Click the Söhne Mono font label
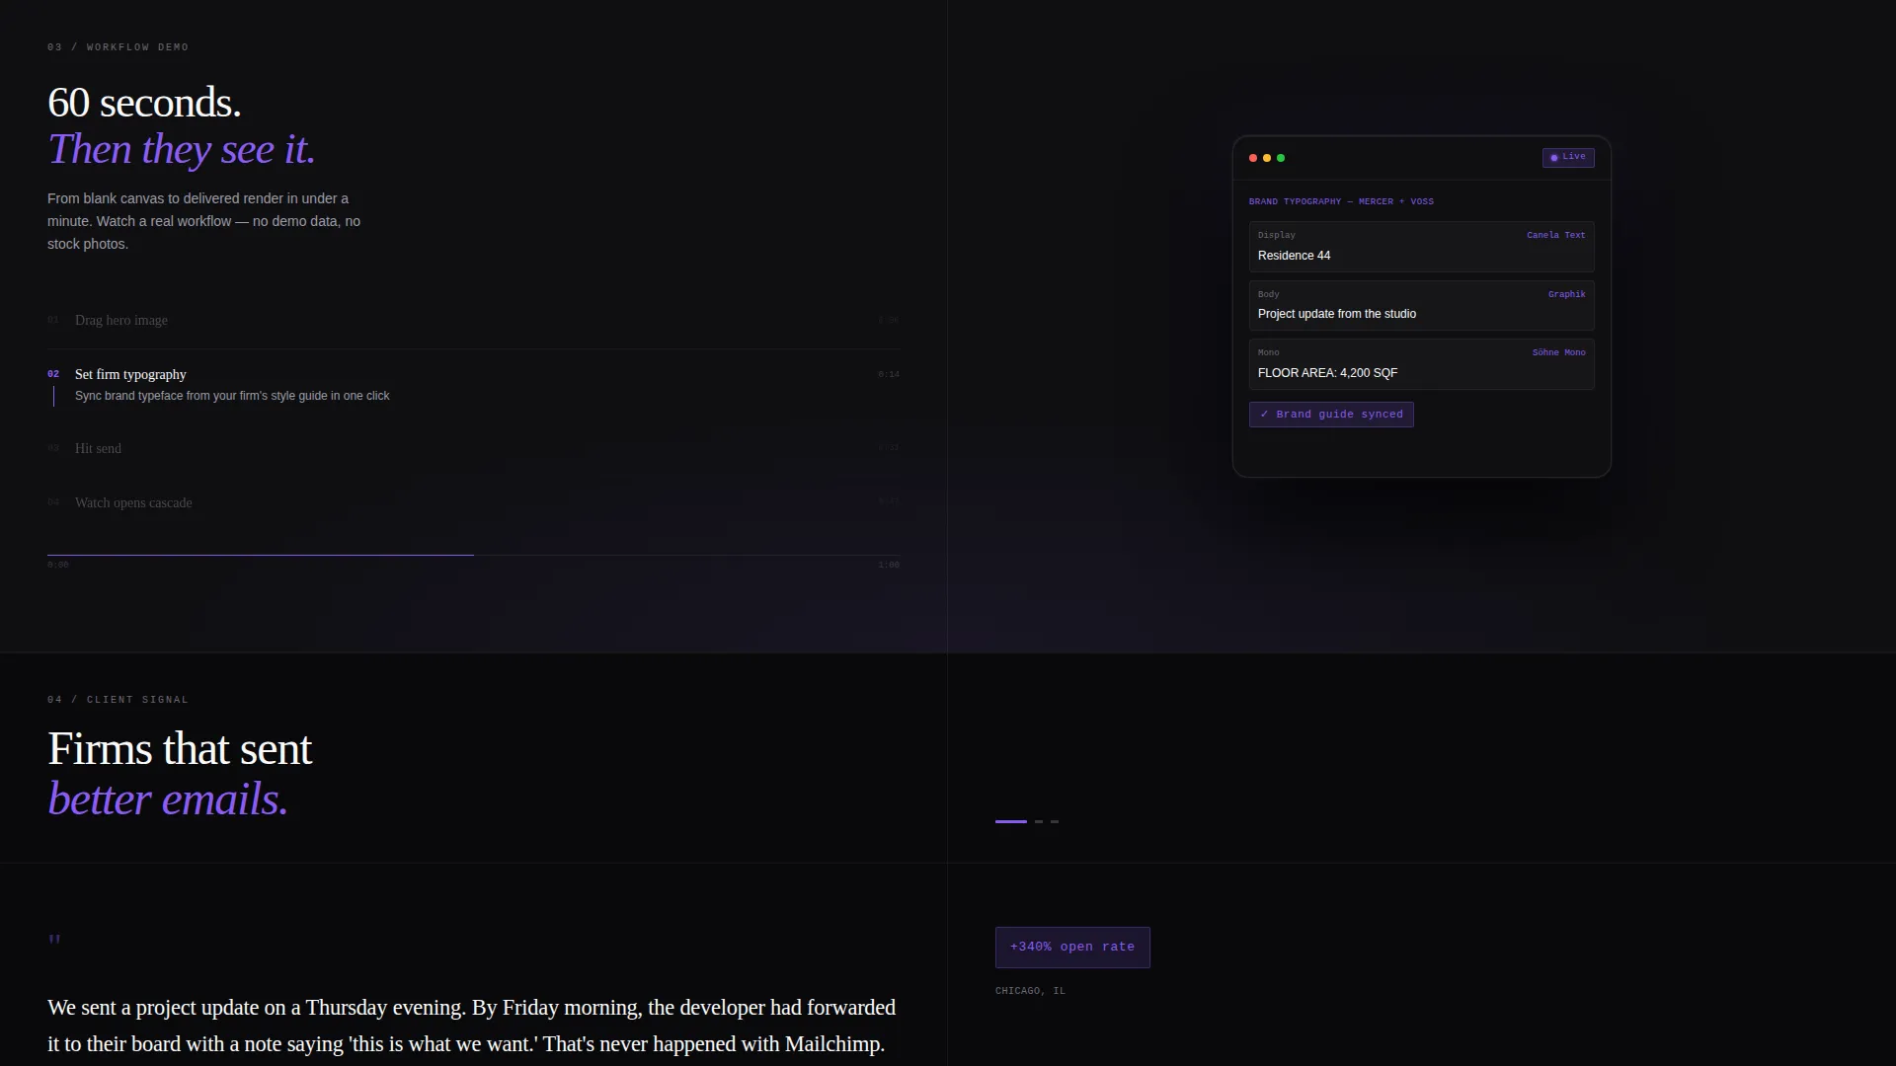This screenshot has width=1896, height=1066. pos(1558,352)
